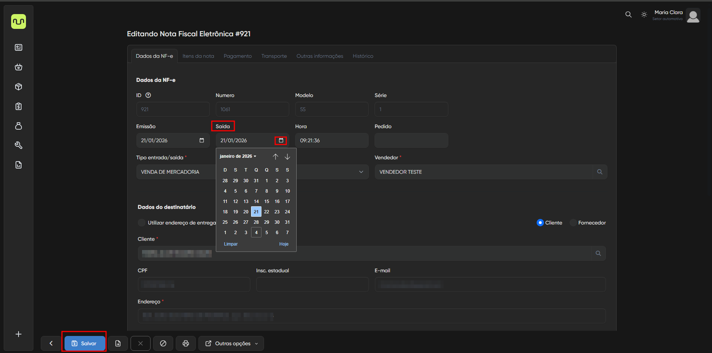Open the wrench tools icon in sidebar
Viewport: 712px width, 353px height.
(19, 145)
